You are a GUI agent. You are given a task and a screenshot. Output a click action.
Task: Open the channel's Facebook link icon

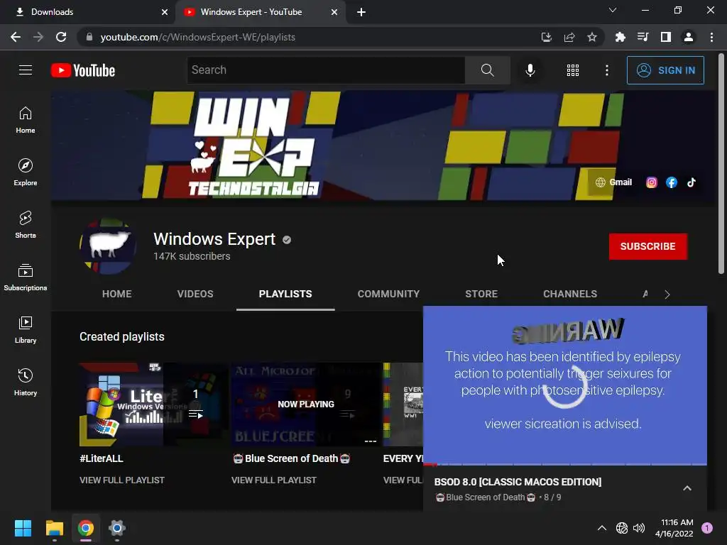coord(672,182)
